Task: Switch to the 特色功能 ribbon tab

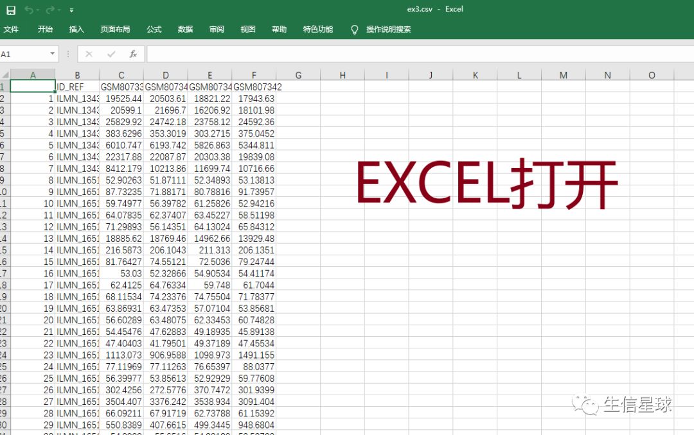Action: pyautogui.click(x=318, y=29)
